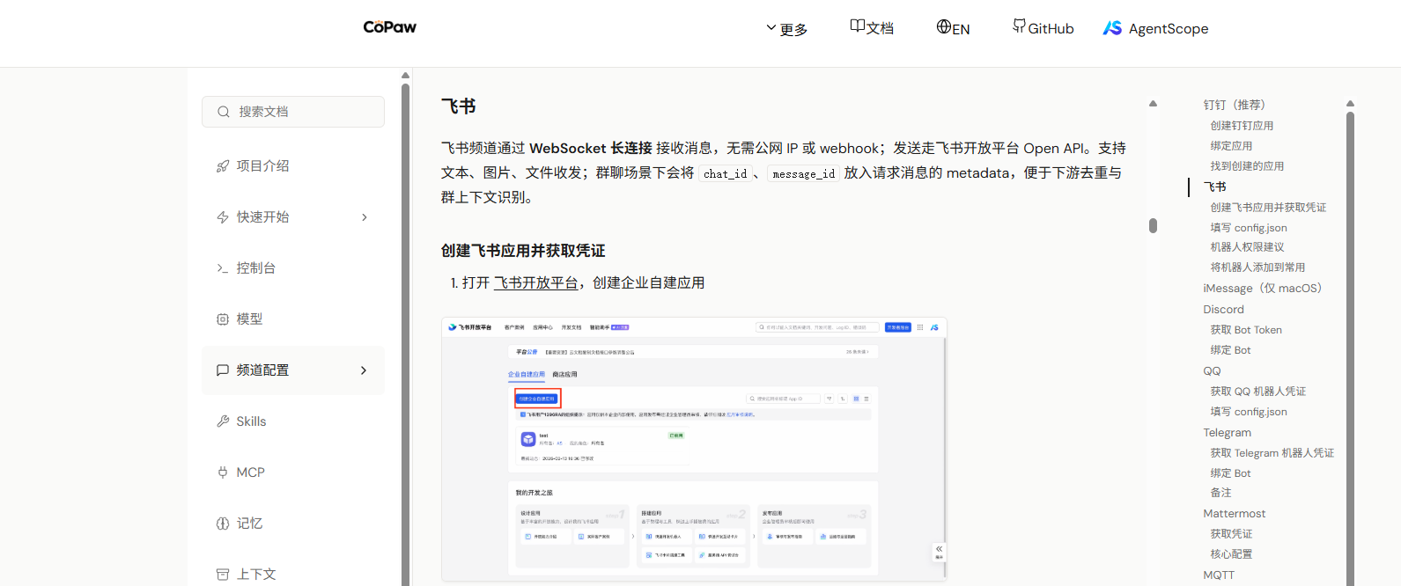Click the AgentScope logo icon

1112,28
